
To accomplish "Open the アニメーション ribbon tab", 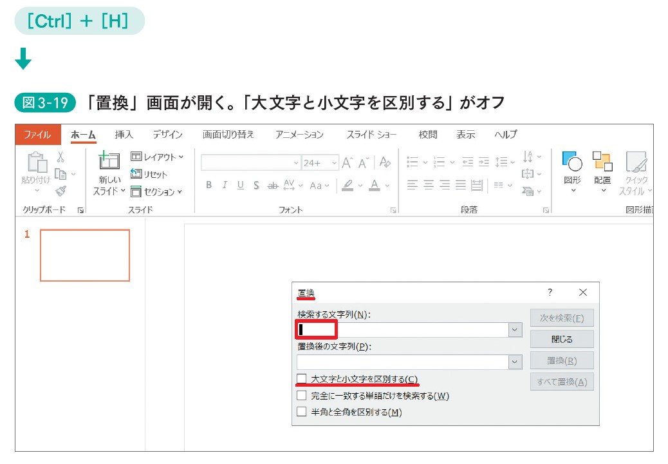I will click(x=299, y=135).
